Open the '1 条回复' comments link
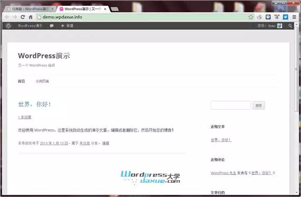Image resolution: width=301 pixels, height=197 pixels. click(25, 117)
